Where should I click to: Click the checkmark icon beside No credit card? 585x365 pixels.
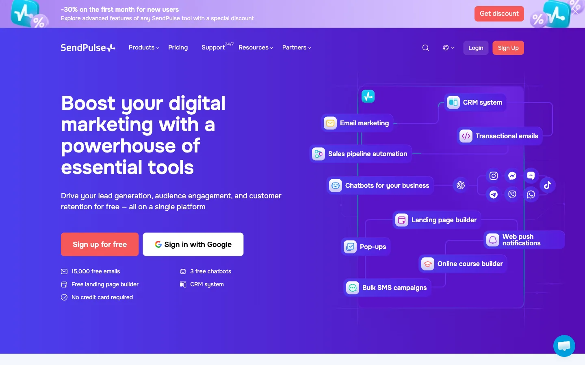point(64,298)
